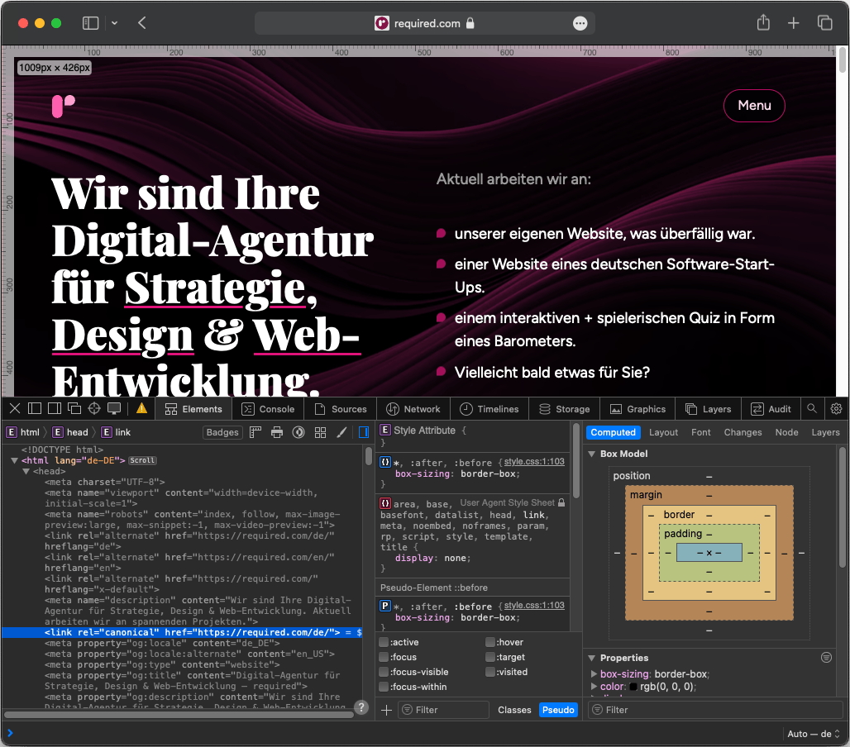The image size is (850, 747).
Task: Toggle print styles emulation with printer icon
Action: click(275, 431)
